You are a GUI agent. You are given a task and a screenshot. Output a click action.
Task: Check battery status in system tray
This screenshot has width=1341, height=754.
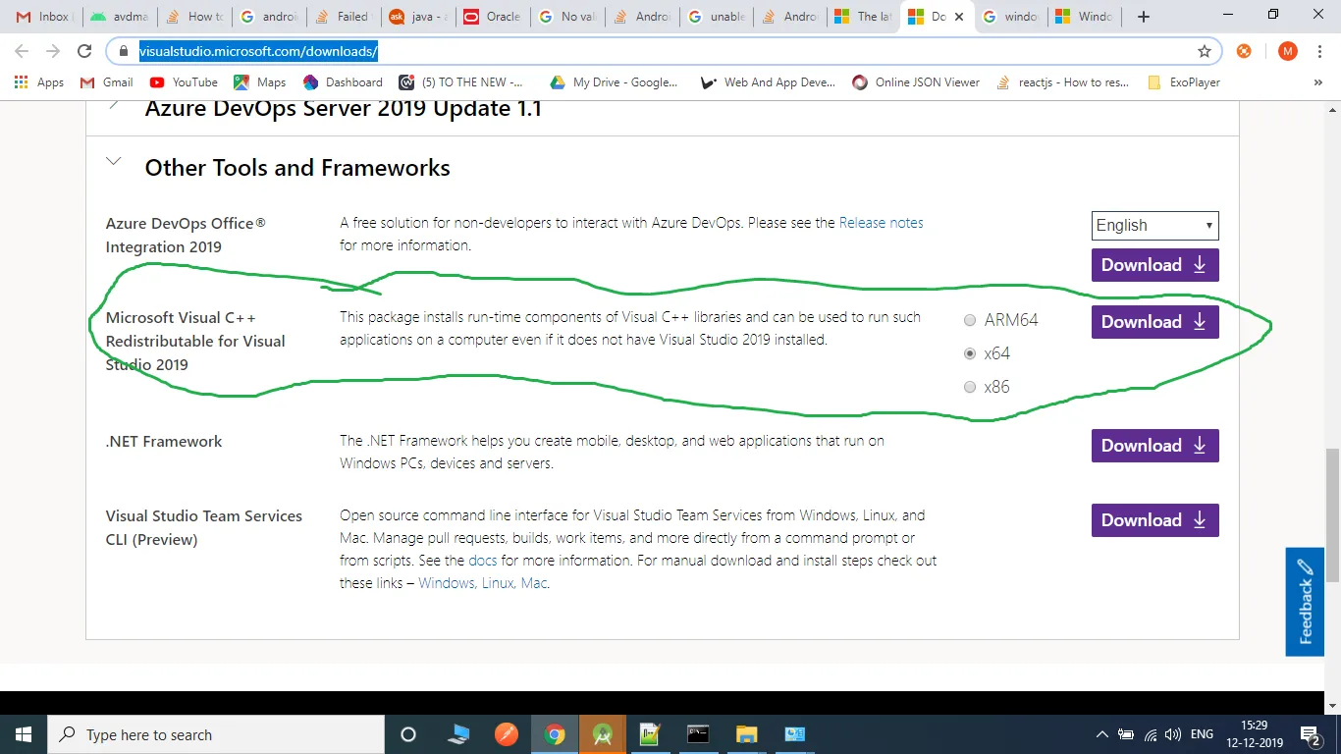pos(1126,734)
